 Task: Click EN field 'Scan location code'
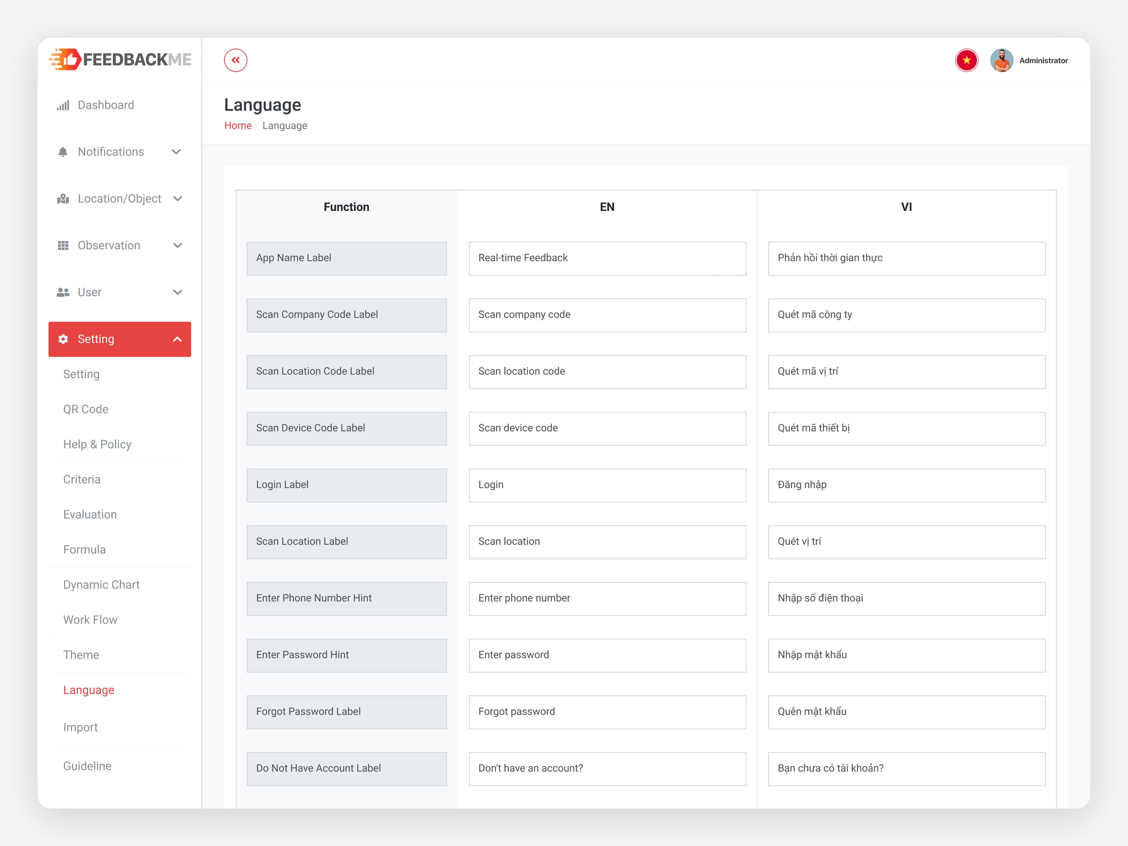coord(607,372)
